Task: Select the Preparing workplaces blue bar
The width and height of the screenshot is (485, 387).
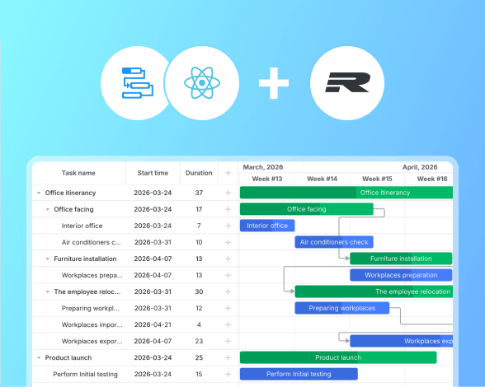Action: 342,308
